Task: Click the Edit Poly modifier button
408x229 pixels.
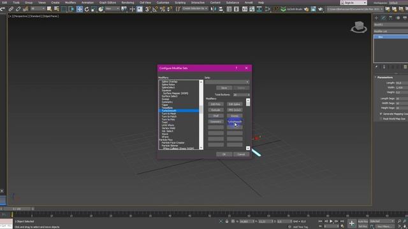Action: tap(215, 104)
